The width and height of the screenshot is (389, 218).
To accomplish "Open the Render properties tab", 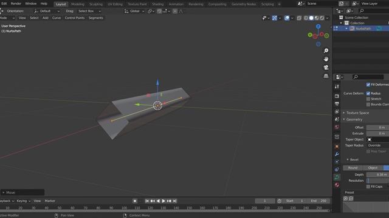I will point(337,96).
